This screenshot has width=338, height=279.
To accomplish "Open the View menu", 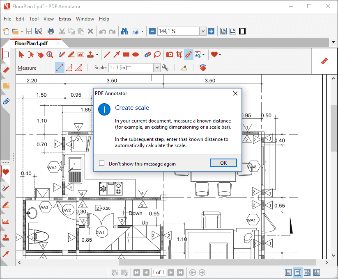I will click(x=48, y=19).
